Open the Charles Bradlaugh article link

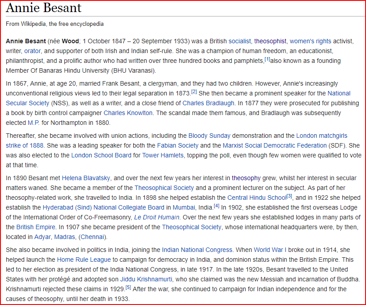(208, 103)
